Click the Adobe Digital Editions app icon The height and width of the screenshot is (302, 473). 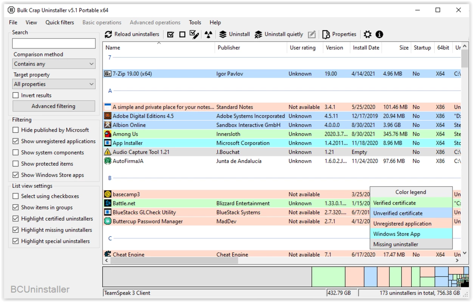(107, 116)
